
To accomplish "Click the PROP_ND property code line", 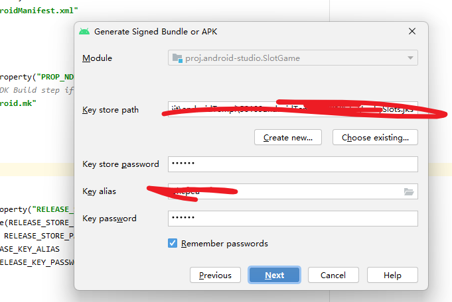I will pos(37,76).
